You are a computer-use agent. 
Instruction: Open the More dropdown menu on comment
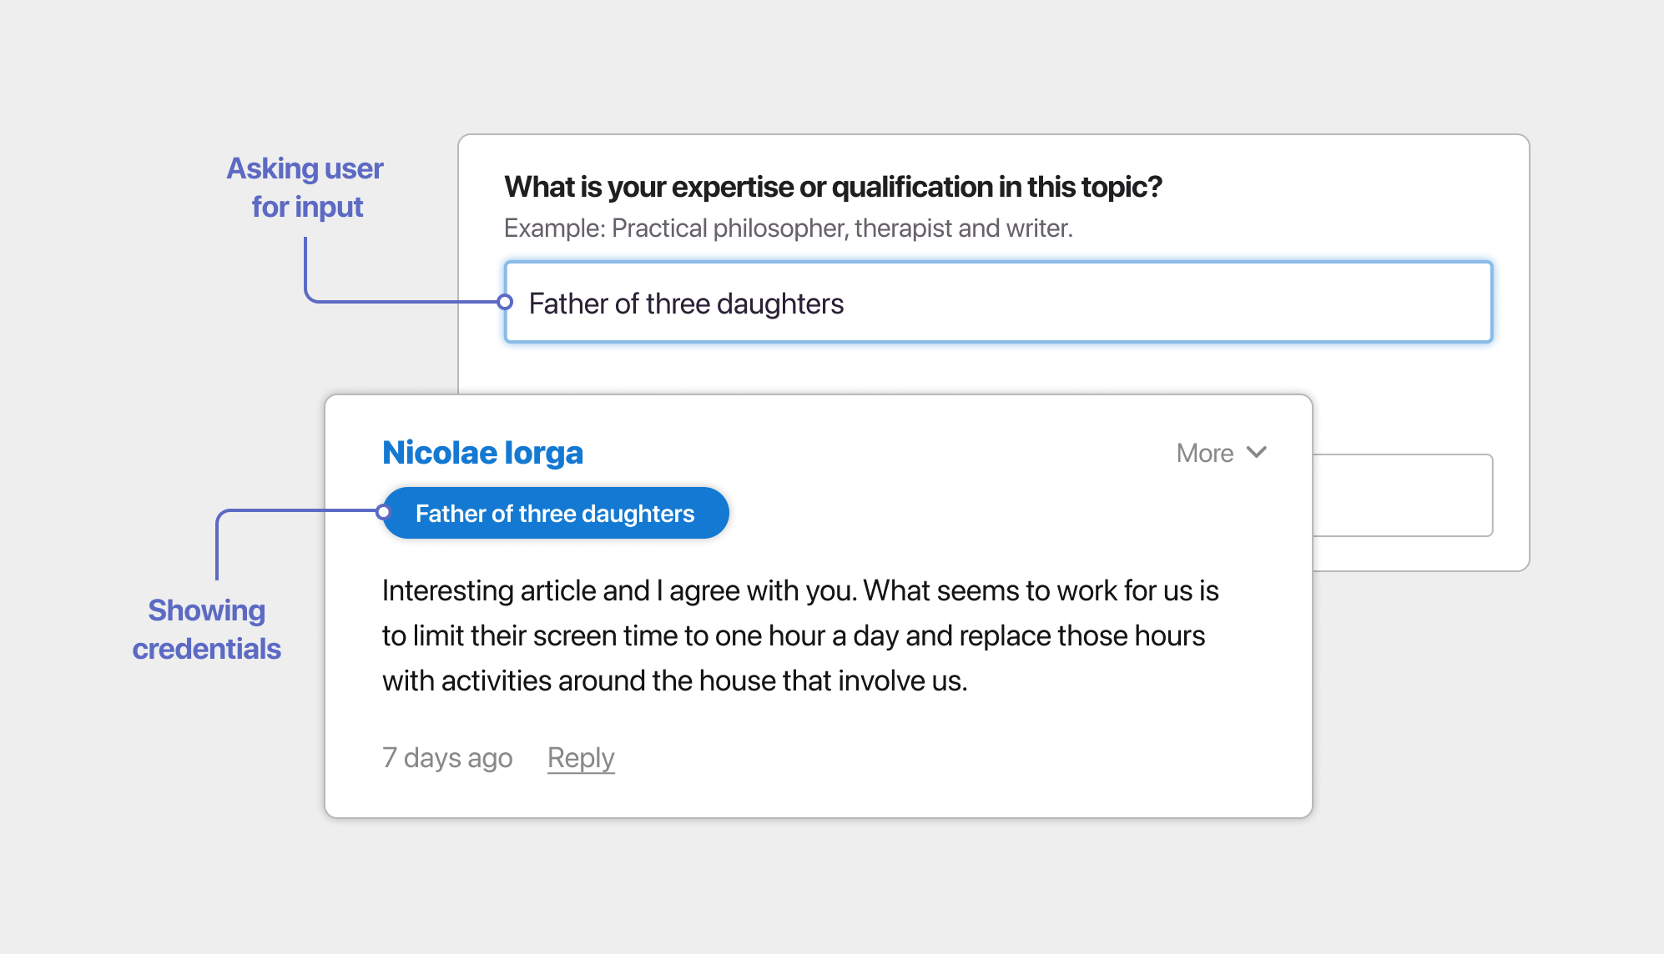point(1222,453)
